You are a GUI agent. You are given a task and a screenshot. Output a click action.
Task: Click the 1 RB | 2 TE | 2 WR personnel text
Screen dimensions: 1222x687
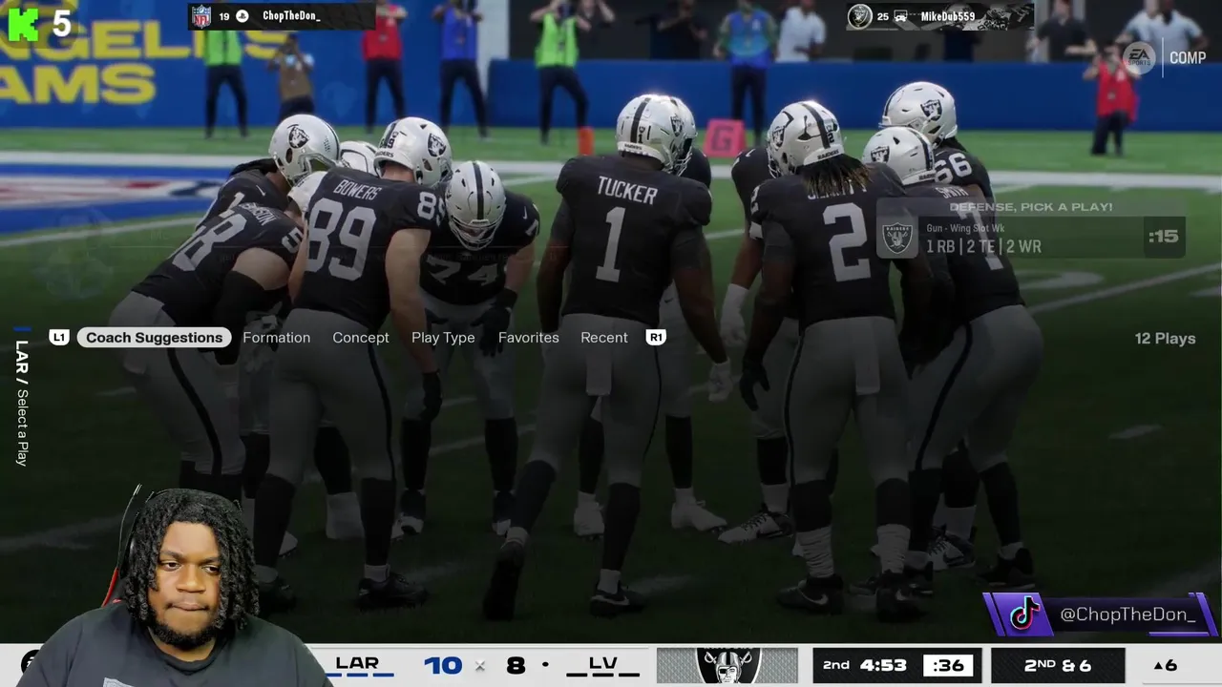point(983,247)
